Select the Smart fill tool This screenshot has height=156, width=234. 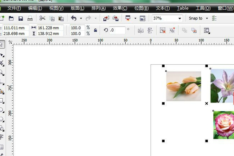click(2, 91)
